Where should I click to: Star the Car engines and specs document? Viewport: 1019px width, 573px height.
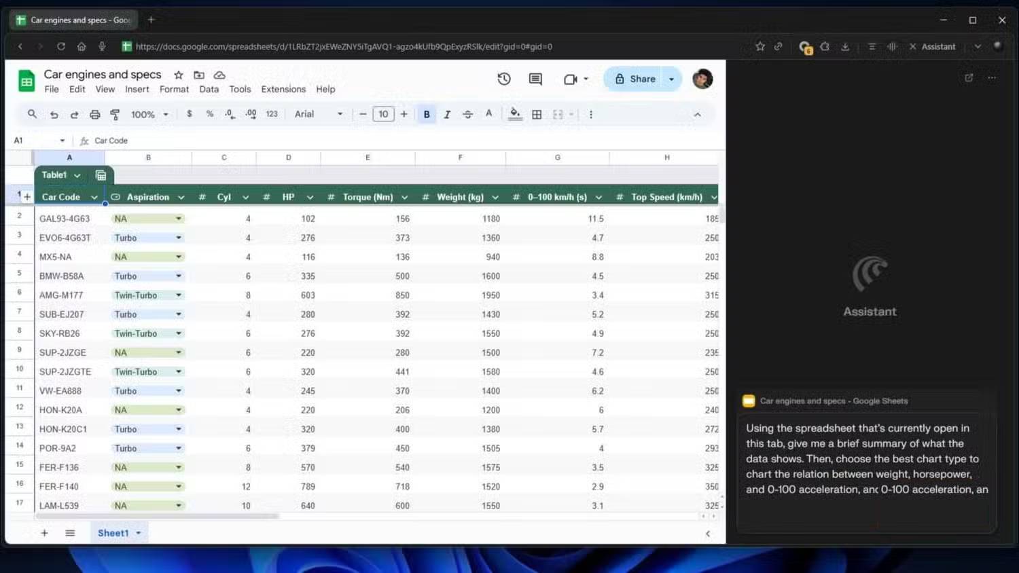click(x=178, y=75)
